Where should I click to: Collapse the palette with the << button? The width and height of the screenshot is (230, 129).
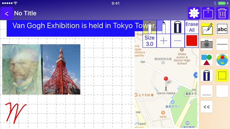[x=207, y=107]
